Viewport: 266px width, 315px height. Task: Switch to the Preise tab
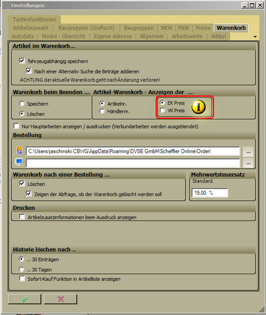(203, 28)
